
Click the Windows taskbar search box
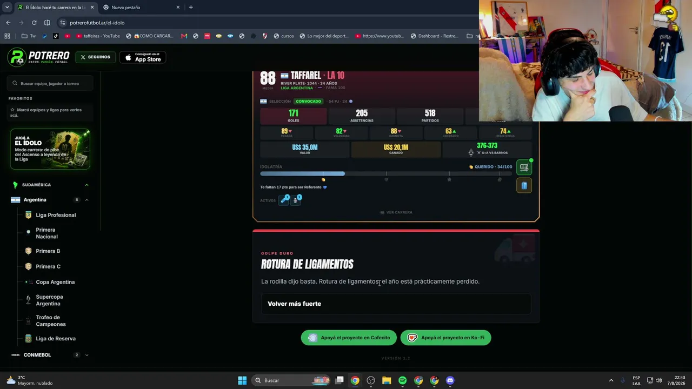click(x=291, y=380)
